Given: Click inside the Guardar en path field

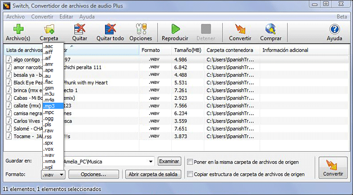Looking at the screenshot, I should click(x=106, y=162).
